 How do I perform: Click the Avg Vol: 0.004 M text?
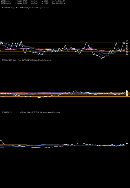tap(58, 1)
